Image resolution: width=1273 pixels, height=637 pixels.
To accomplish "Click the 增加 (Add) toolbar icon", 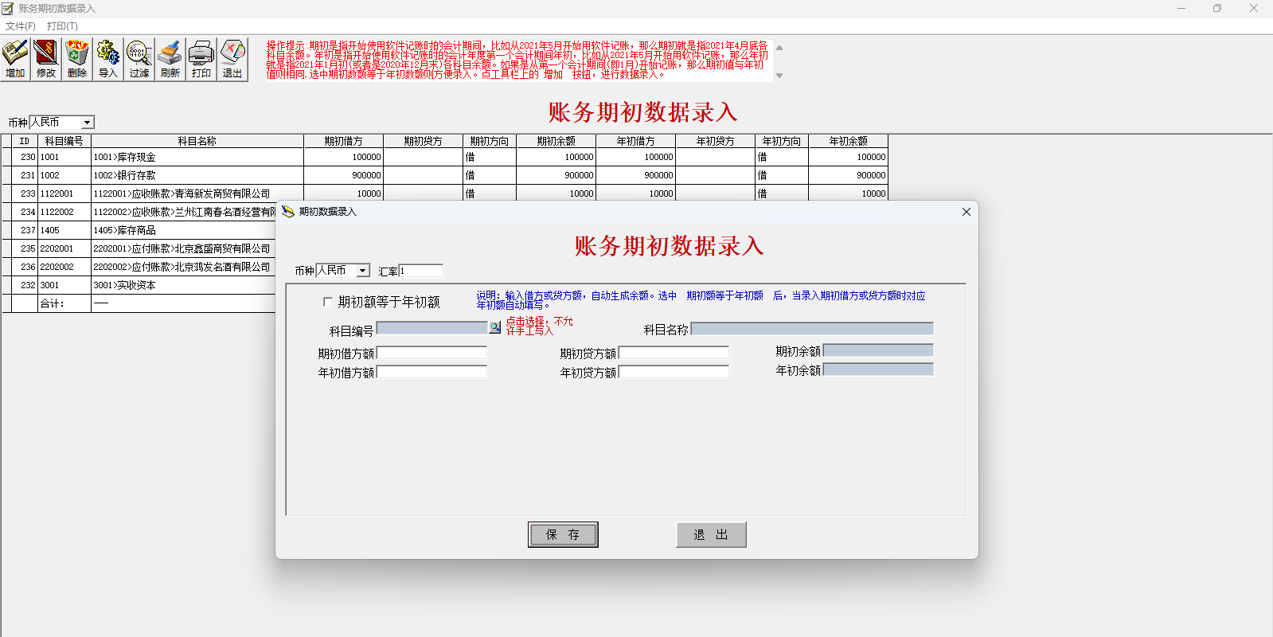I will (15, 59).
